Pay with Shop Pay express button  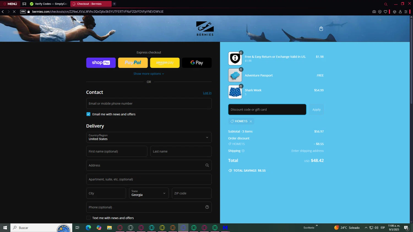[x=101, y=63]
